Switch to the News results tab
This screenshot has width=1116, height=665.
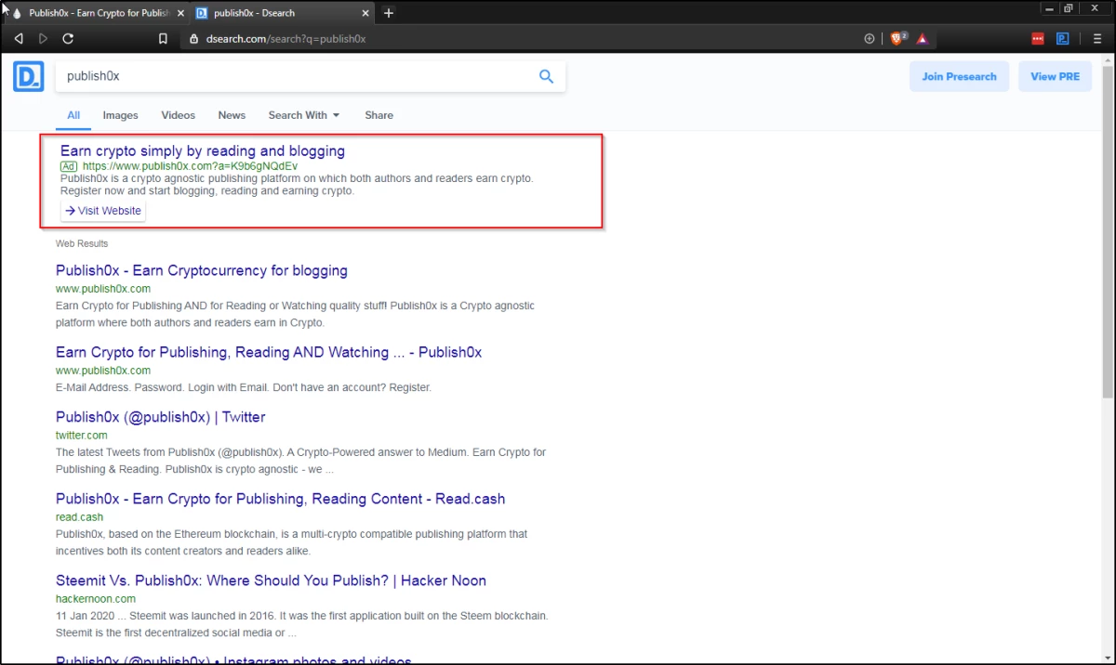point(232,115)
